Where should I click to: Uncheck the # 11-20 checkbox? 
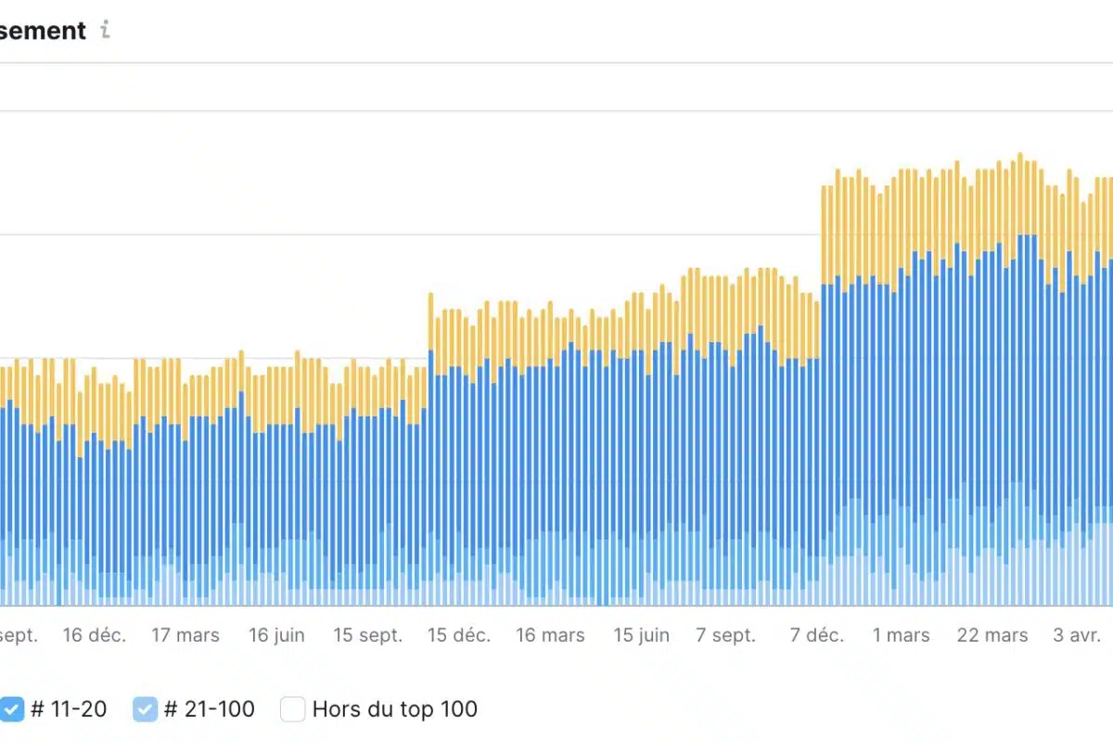coord(11,710)
